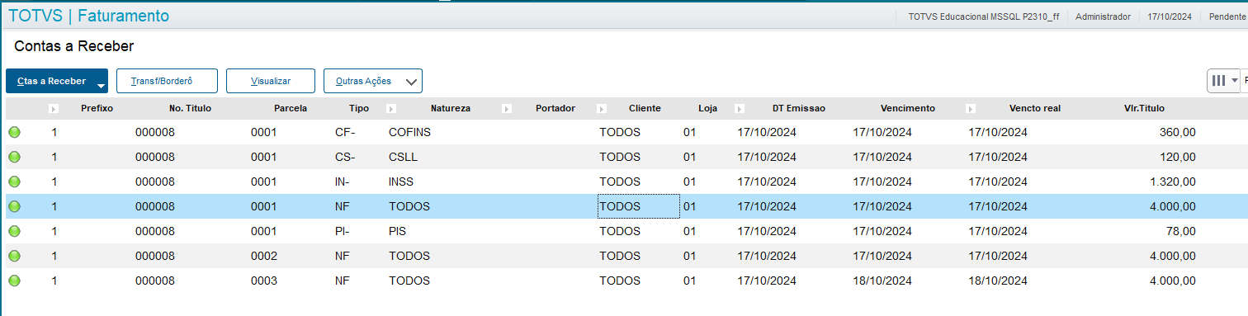Click the Tipo column header
The image size is (1248, 316).
click(359, 108)
